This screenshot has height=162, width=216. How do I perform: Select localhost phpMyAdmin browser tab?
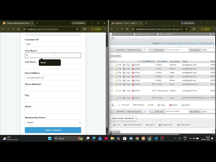(127, 23)
